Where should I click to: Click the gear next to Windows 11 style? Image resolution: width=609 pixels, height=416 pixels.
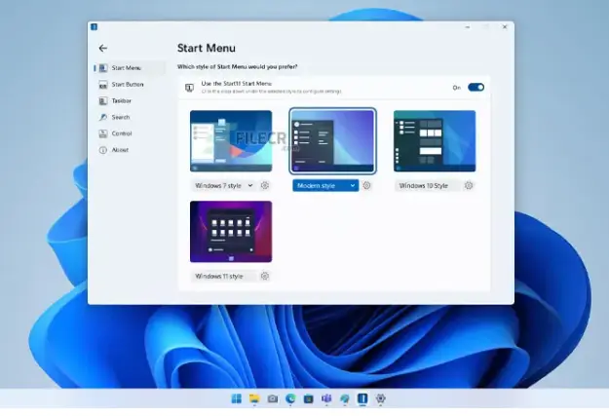click(265, 276)
